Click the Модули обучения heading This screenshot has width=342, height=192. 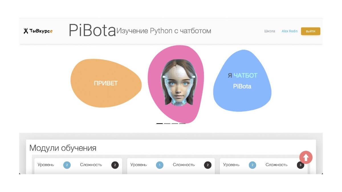click(x=63, y=148)
